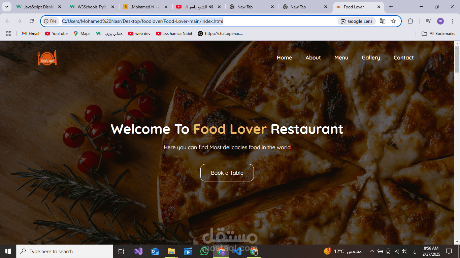This screenshot has width=460, height=258.
Task: Go to the About section
Action: point(313,58)
